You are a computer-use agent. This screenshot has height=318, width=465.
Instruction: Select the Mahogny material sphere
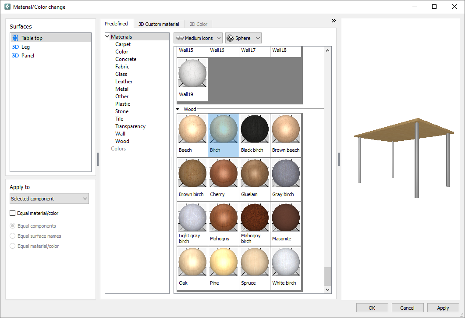[x=223, y=218]
